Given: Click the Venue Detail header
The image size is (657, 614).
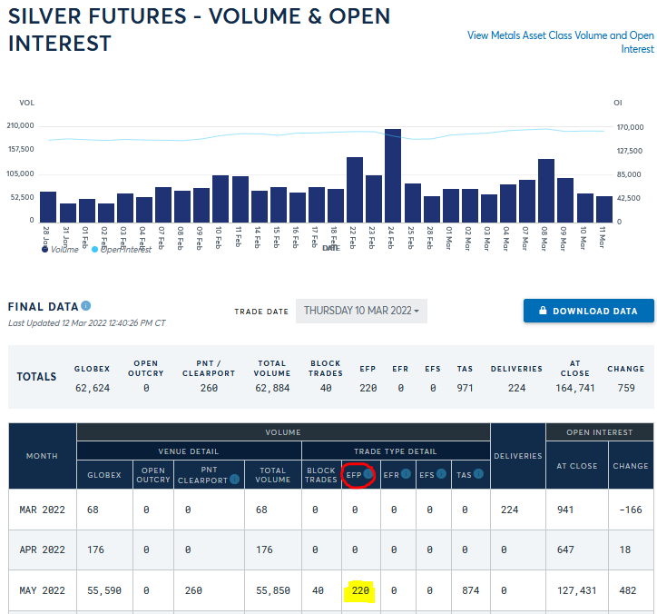Looking at the screenshot, I should tap(189, 451).
